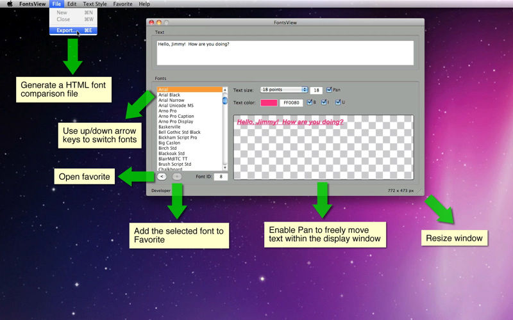Select the Arial font in list
The width and height of the screenshot is (513, 320).
tap(189, 90)
